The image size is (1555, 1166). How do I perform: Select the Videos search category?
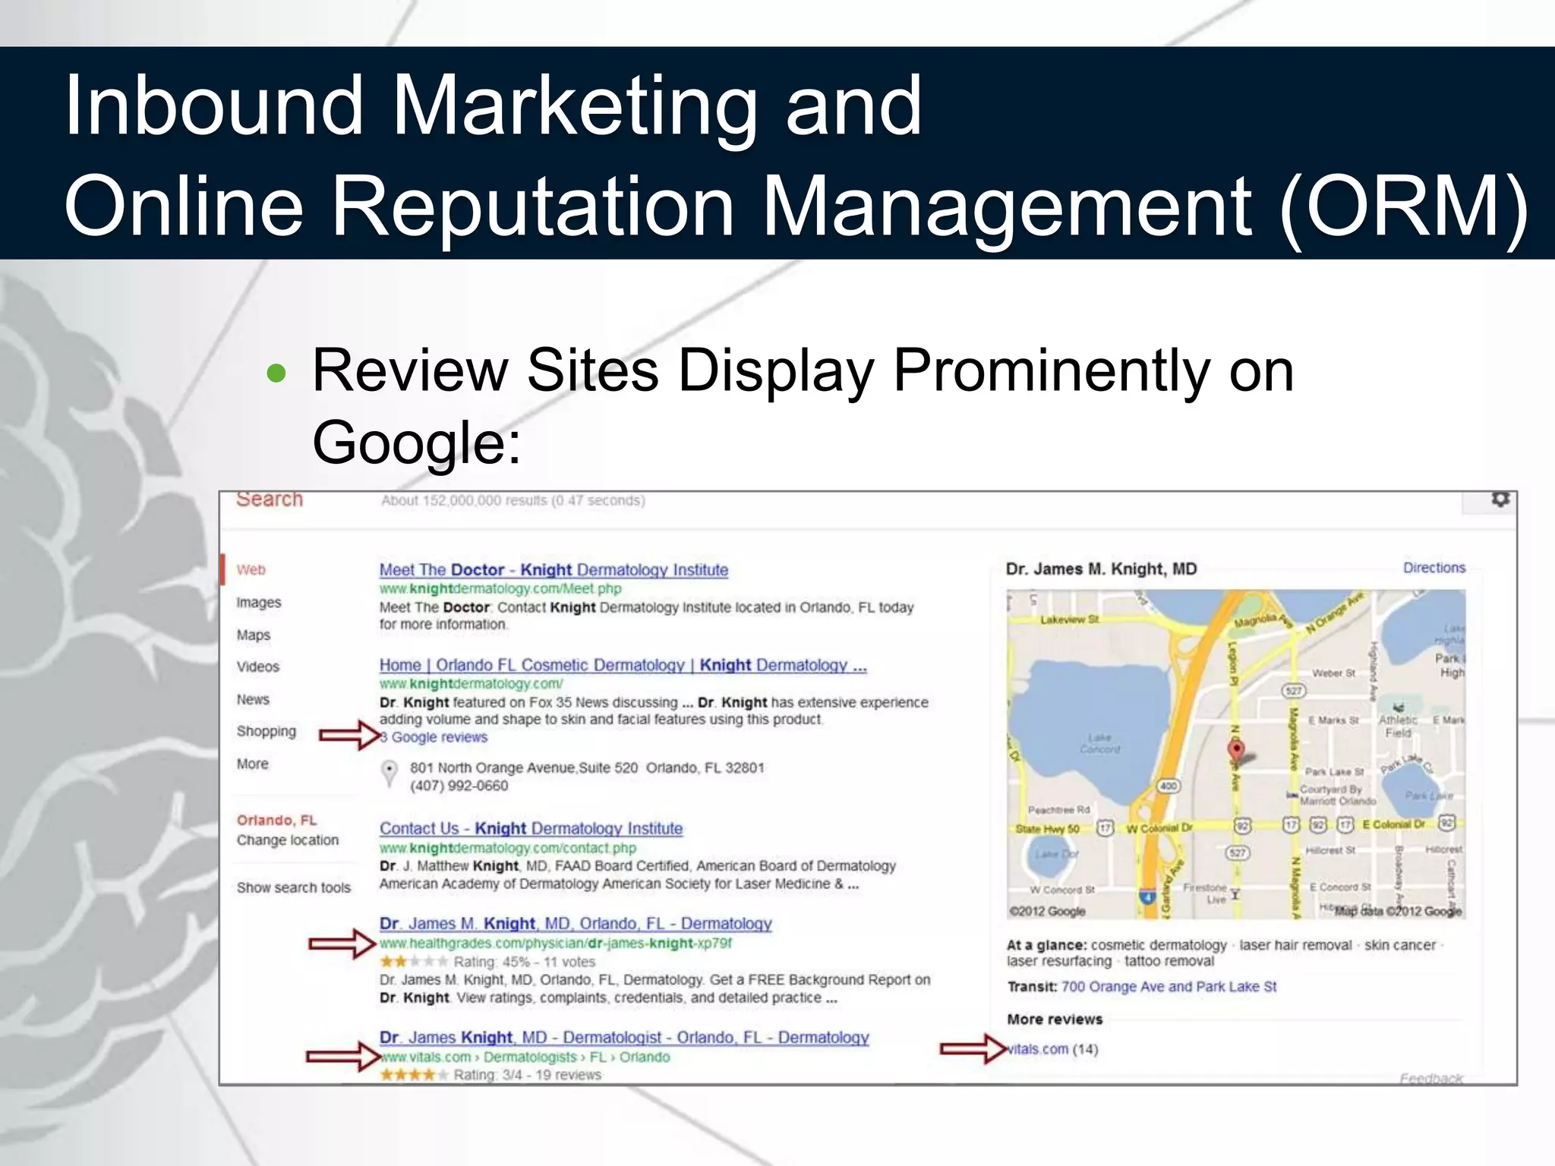[x=257, y=667]
